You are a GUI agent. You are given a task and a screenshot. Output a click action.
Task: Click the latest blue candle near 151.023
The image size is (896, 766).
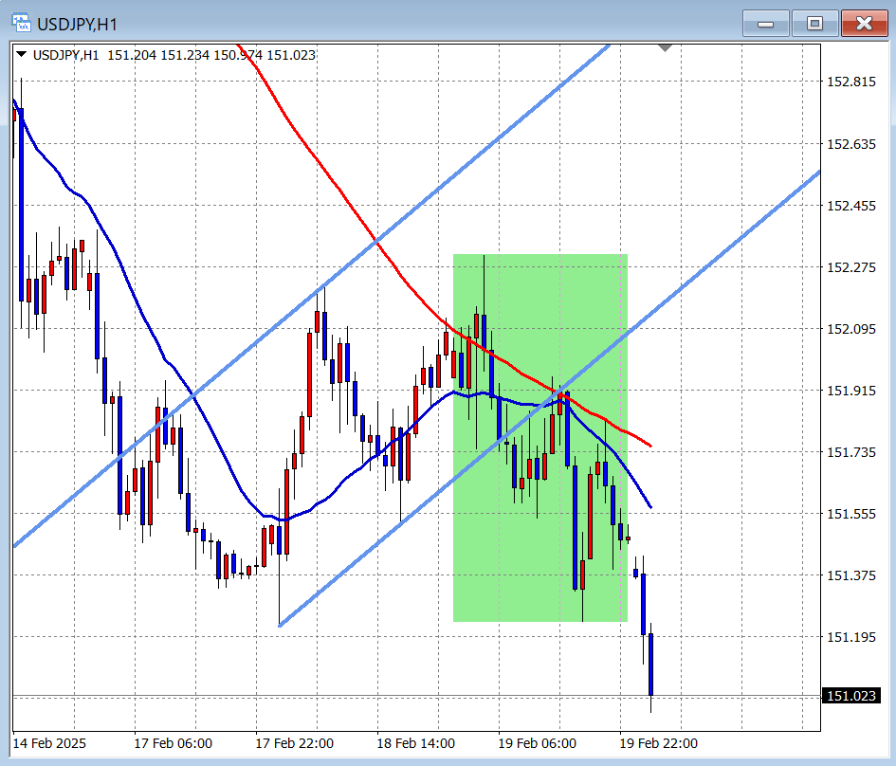click(x=651, y=664)
